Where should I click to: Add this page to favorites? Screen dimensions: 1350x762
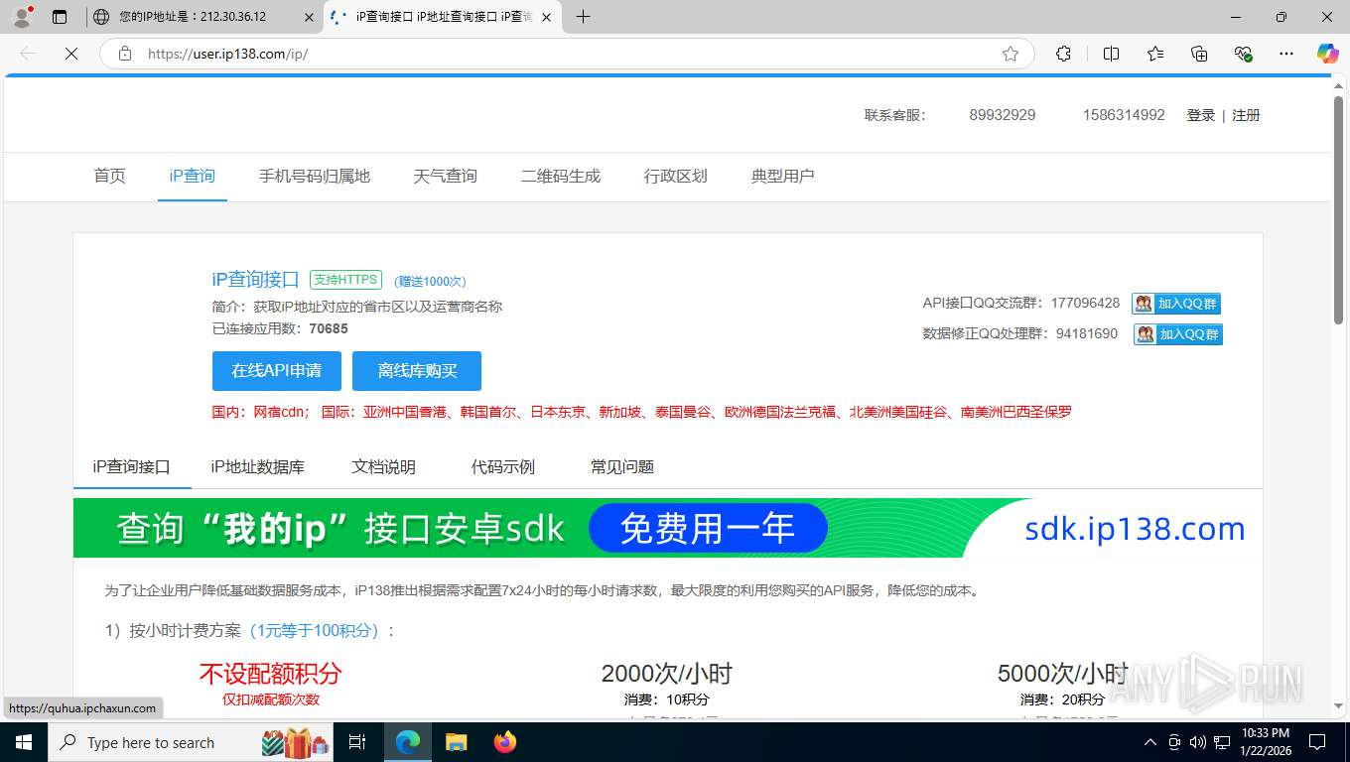[x=1011, y=54]
